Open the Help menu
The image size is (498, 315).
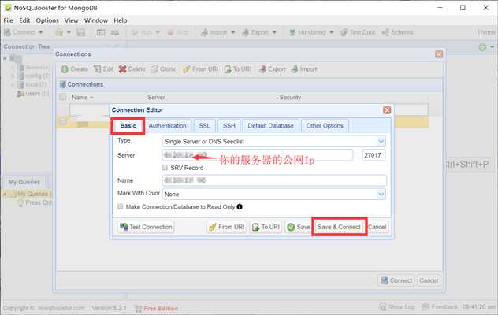(121, 20)
